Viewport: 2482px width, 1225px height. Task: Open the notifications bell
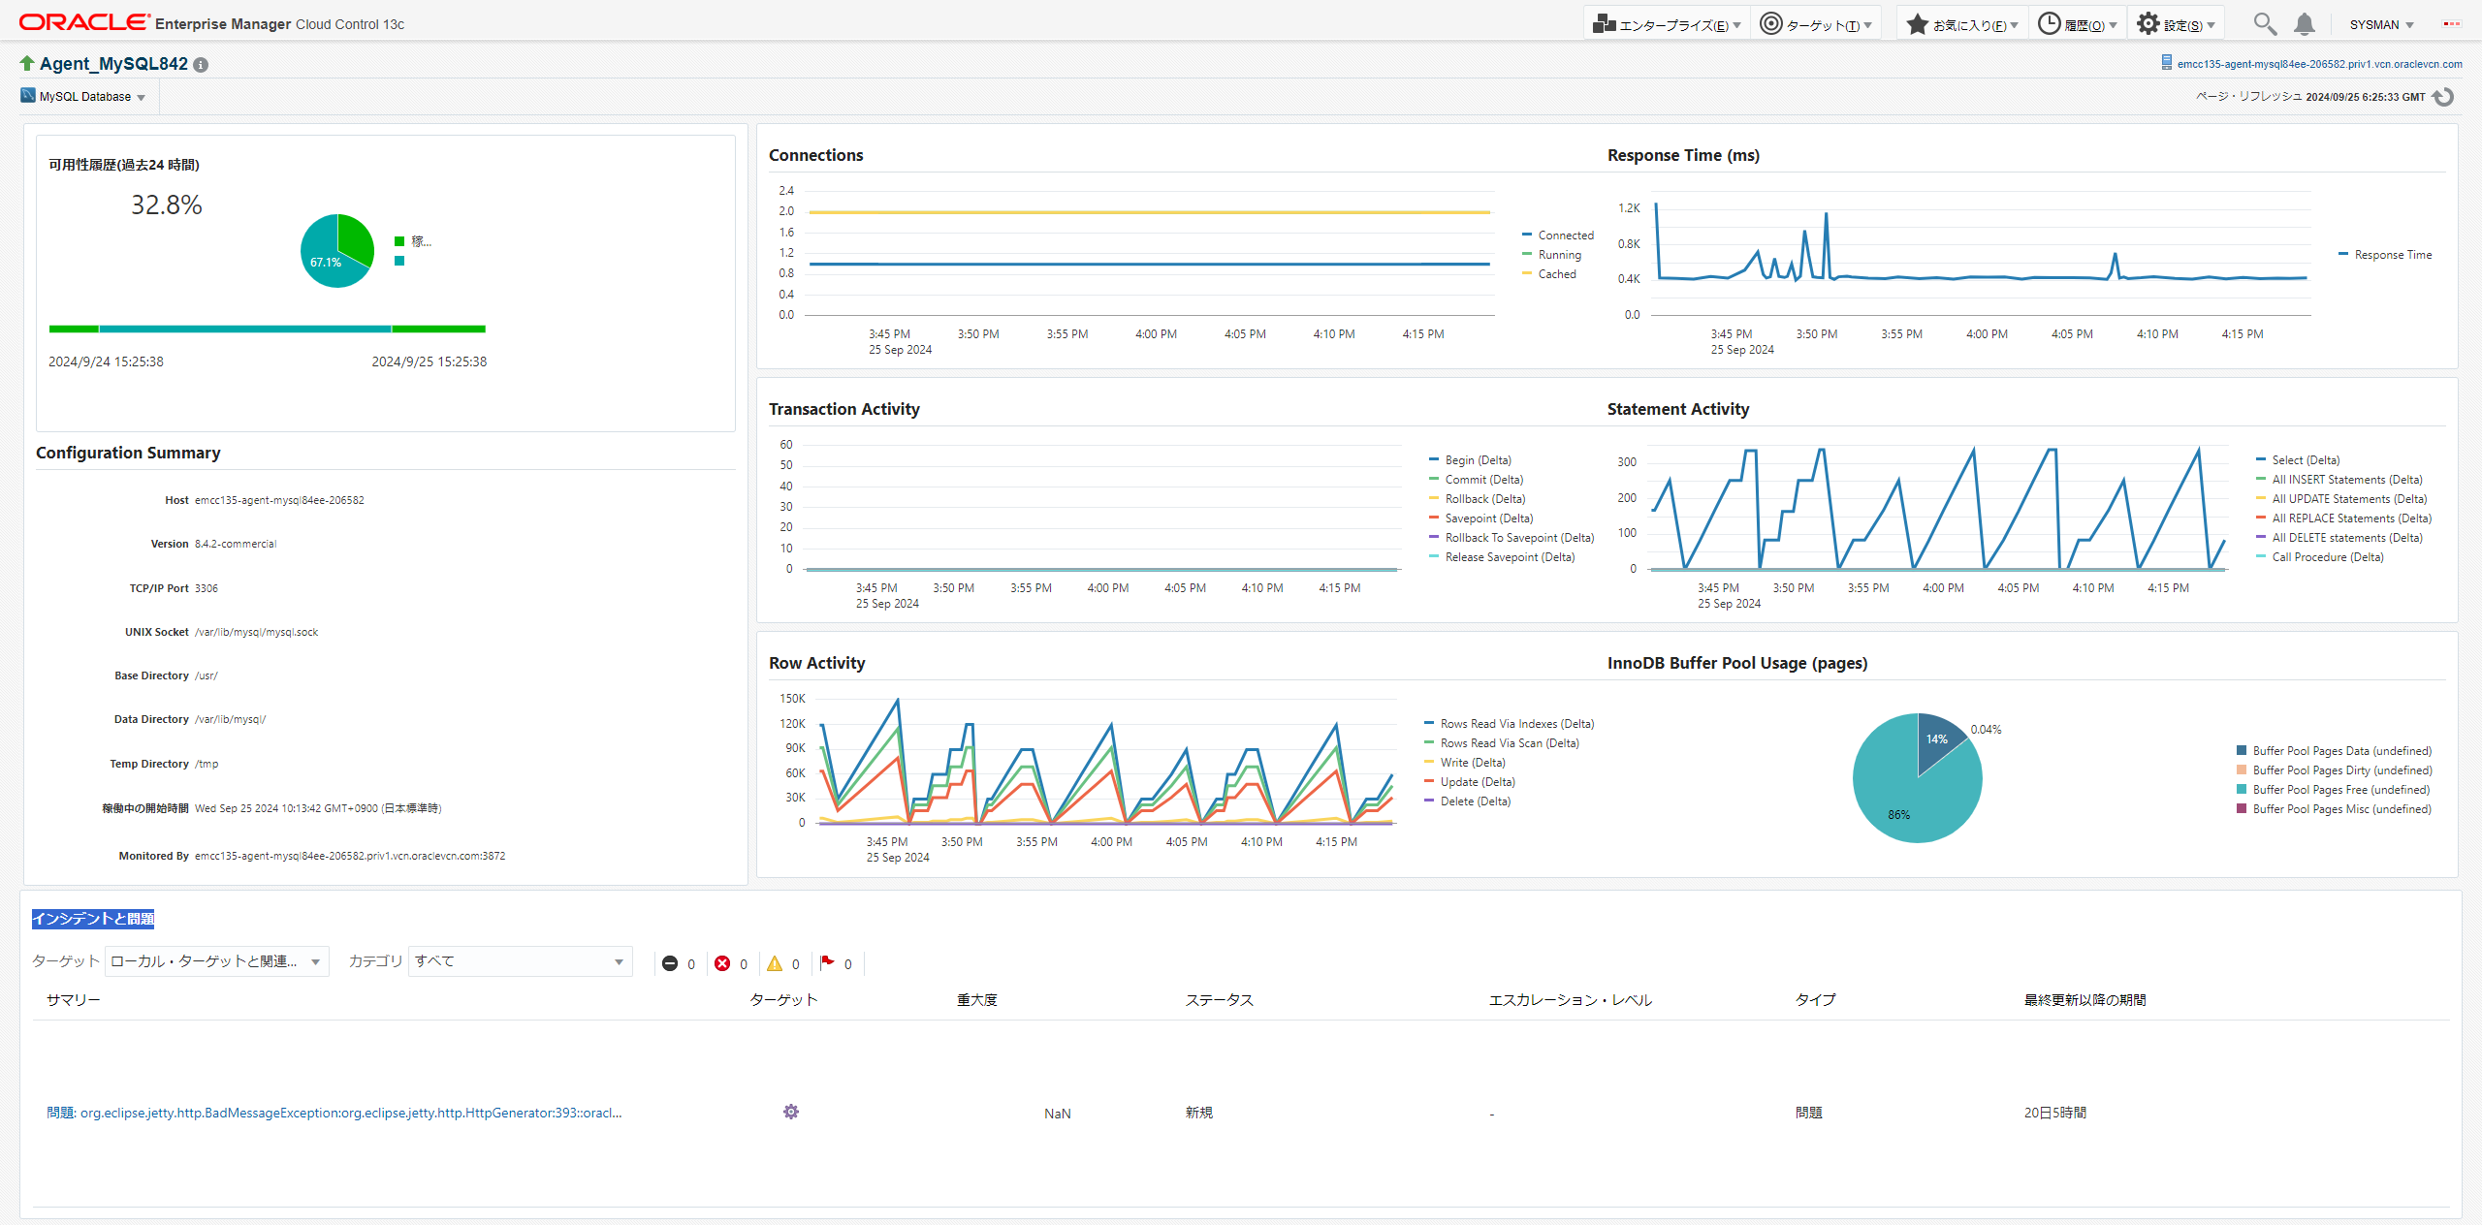click(2305, 24)
